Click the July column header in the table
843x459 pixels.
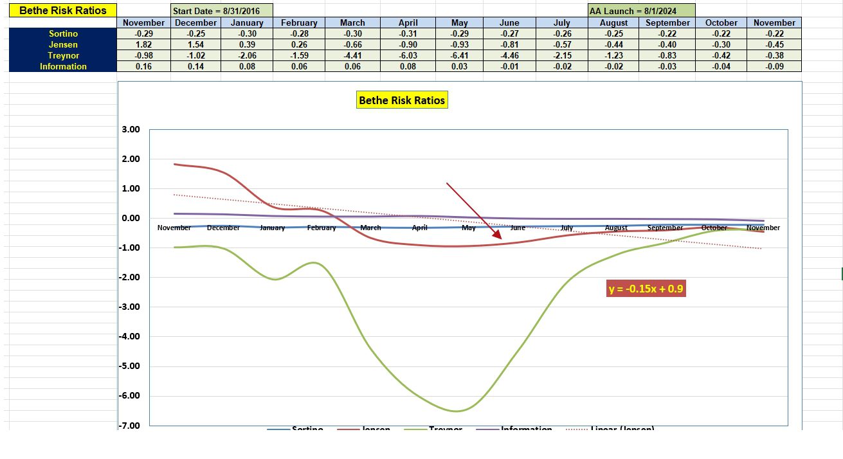(x=561, y=22)
